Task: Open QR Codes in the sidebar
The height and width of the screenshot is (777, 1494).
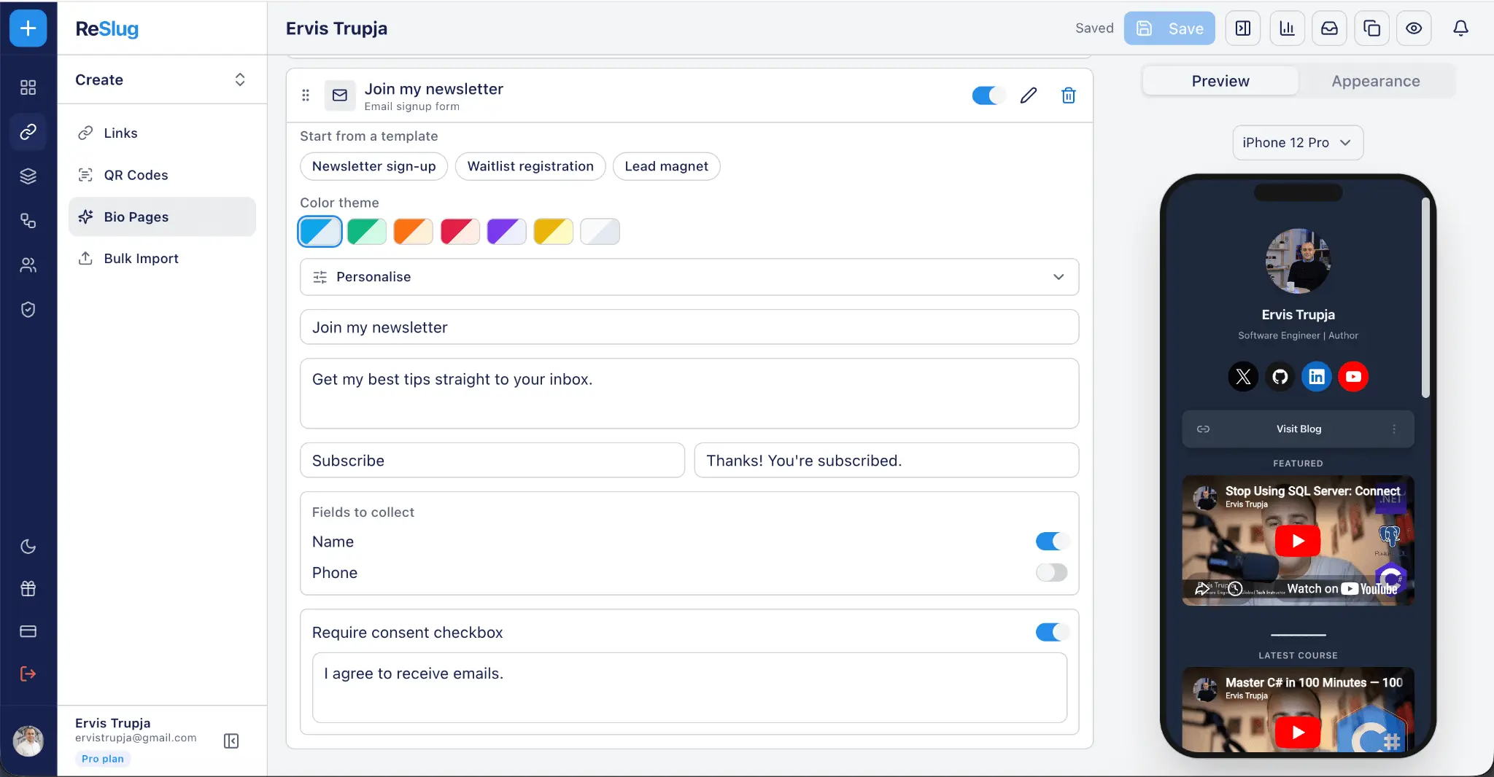Action: point(163,175)
